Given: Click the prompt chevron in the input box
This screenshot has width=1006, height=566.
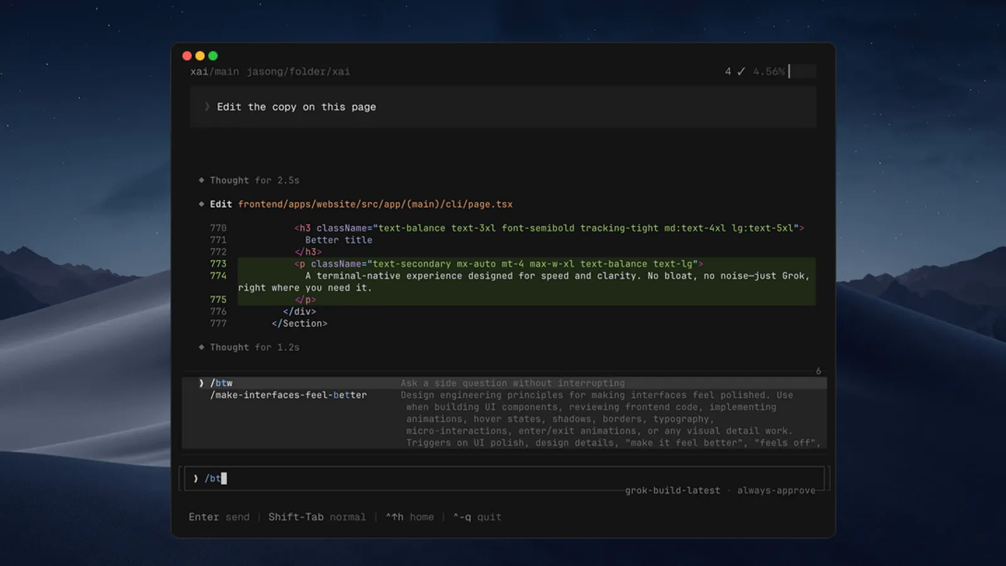Looking at the screenshot, I should click(196, 479).
